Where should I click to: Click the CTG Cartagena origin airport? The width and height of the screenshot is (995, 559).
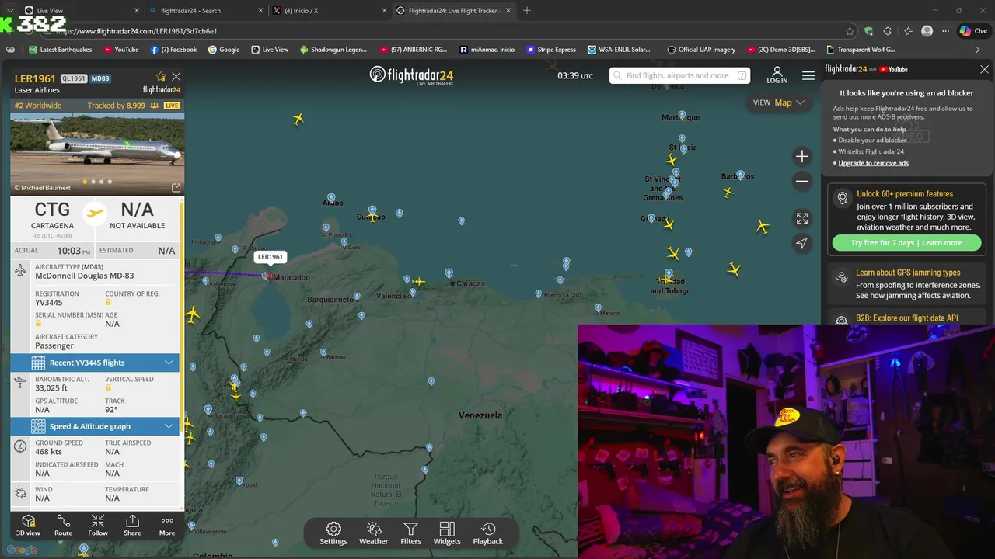52,216
